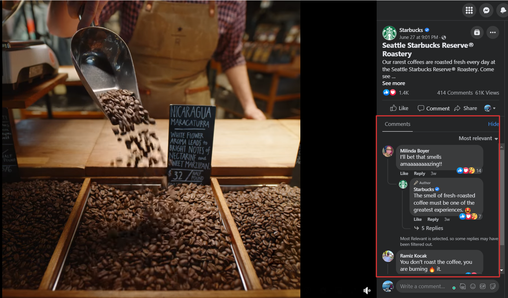The width and height of the screenshot is (508, 298).
Task: Reply to Milinda Boyer's comment
Action: coord(419,173)
